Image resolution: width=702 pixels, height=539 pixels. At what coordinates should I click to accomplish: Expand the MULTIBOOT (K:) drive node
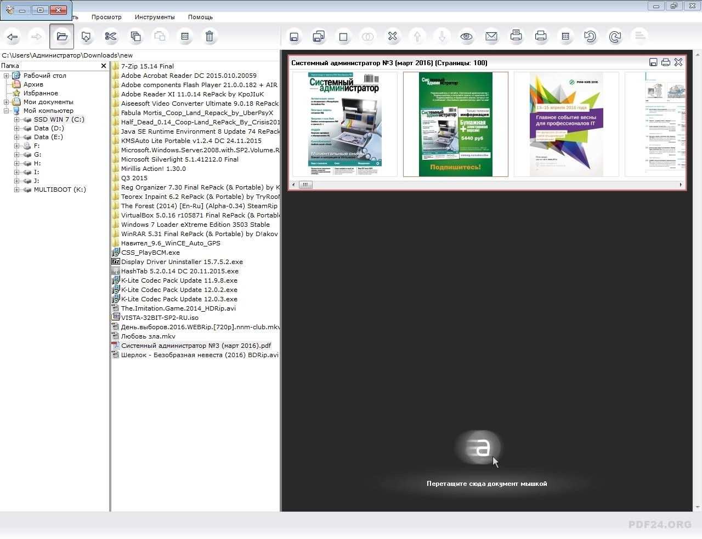(x=16, y=190)
